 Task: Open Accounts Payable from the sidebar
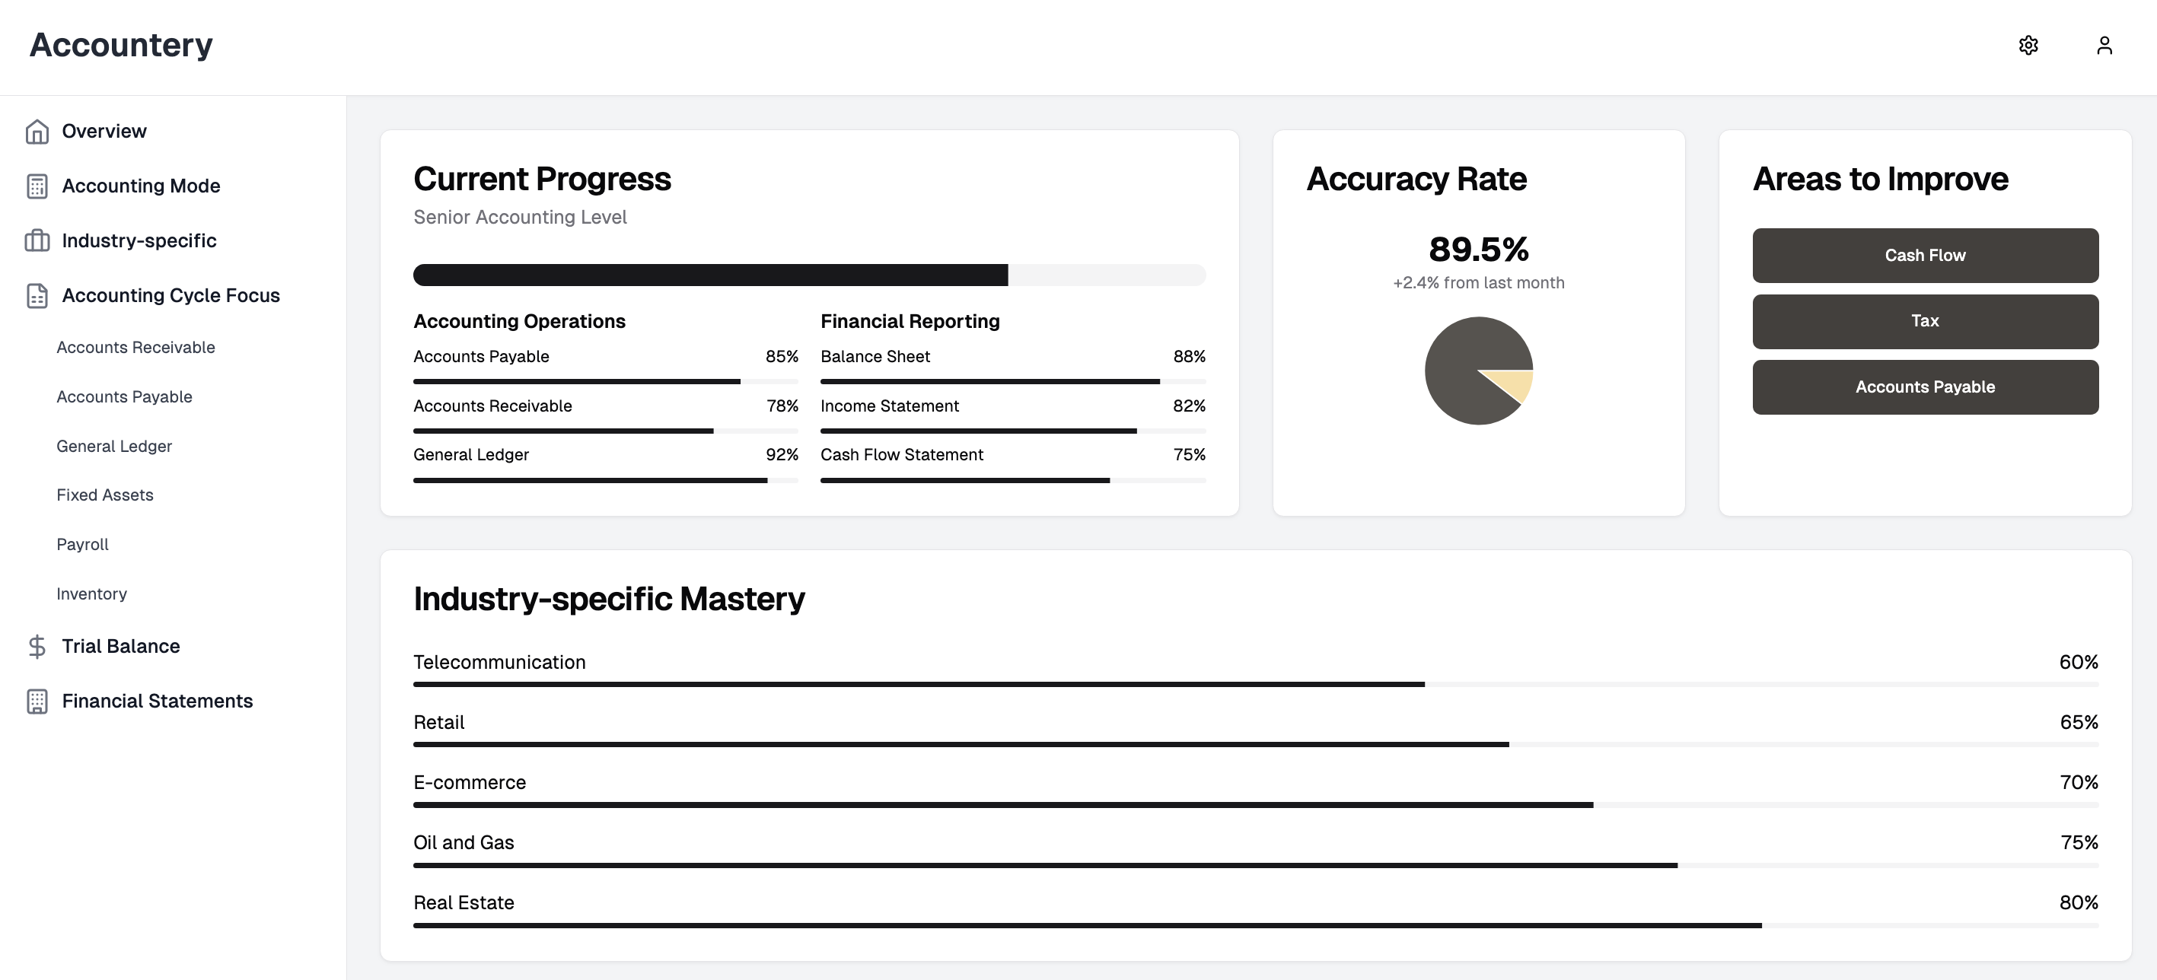(124, 396)
